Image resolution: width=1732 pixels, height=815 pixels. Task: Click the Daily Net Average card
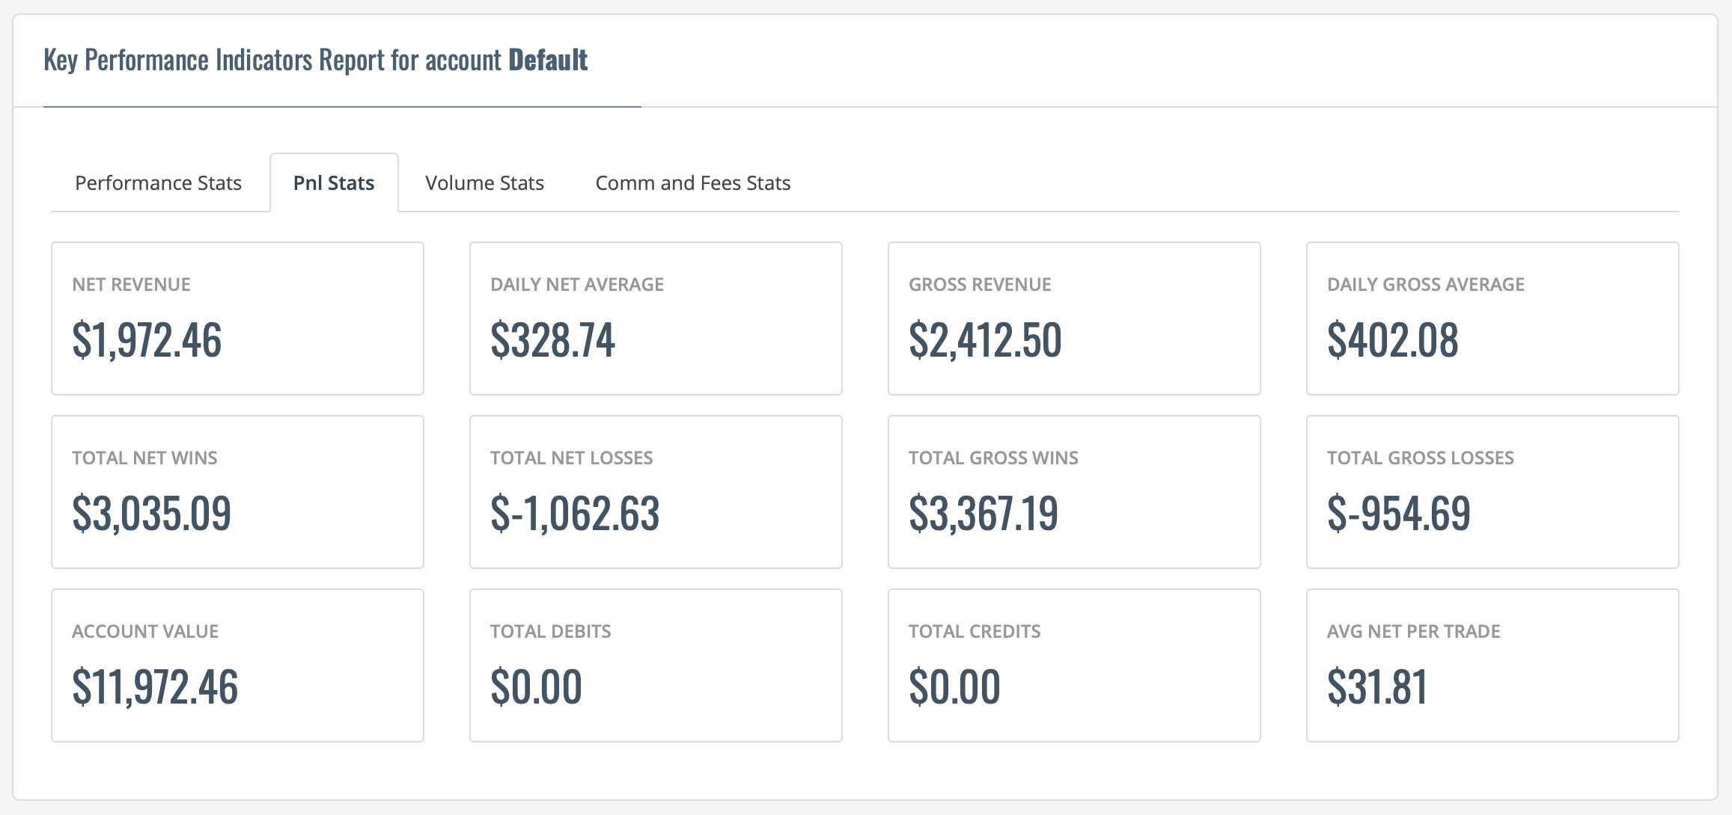point(656,319)
